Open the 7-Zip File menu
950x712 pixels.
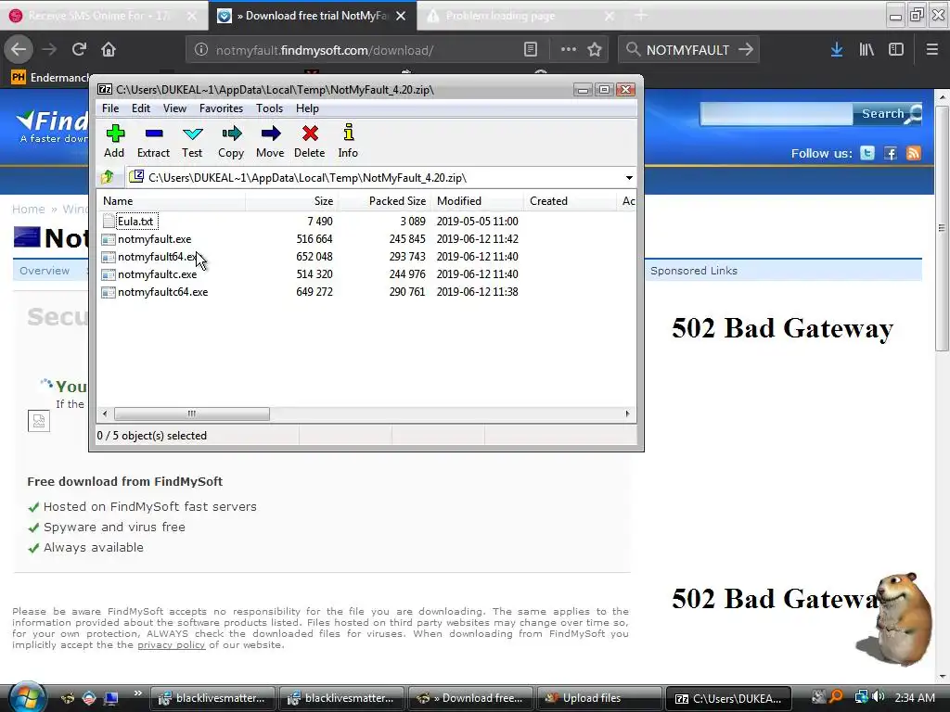110,108
